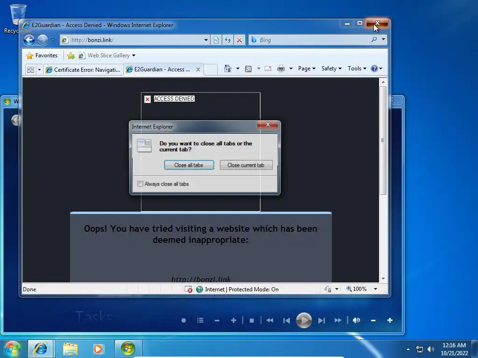The width and height of the screenshot is (478, 358).
Task: Click the scrollbar down arrow
Action: click(383, 279)
